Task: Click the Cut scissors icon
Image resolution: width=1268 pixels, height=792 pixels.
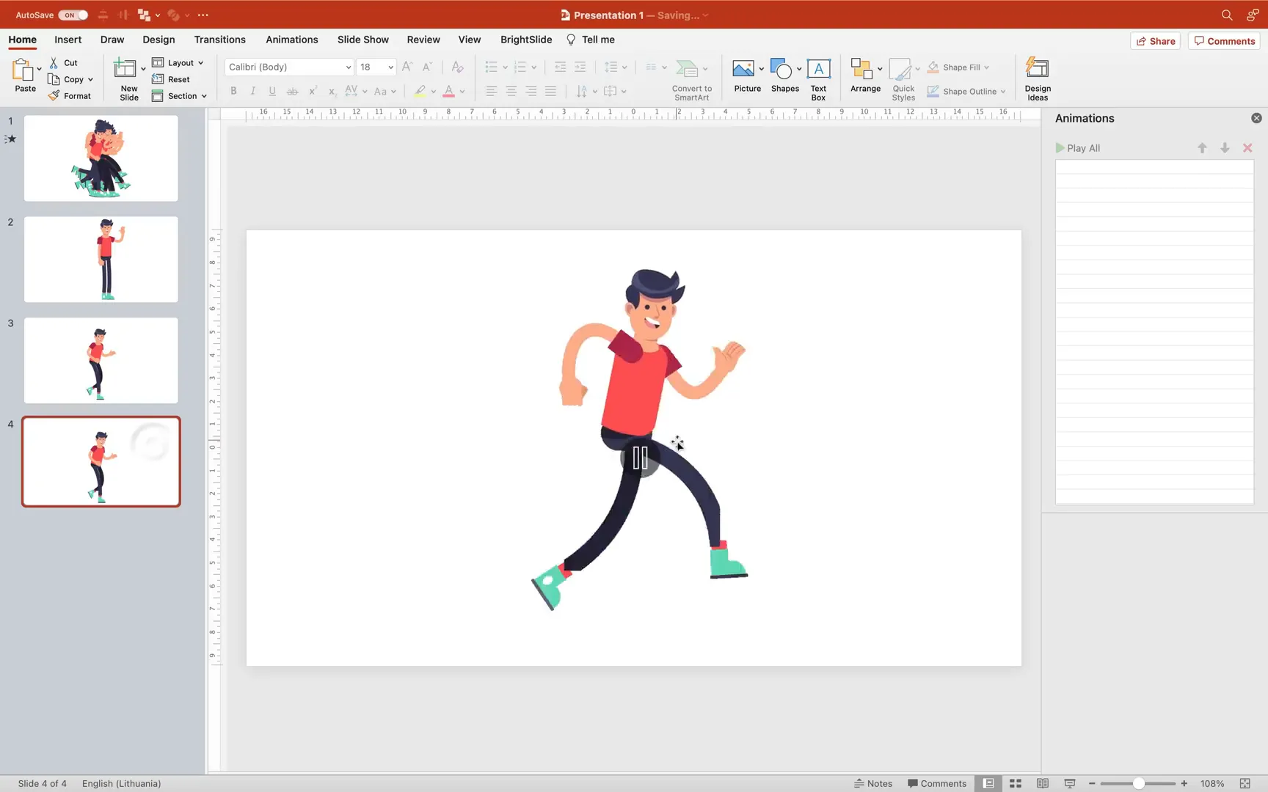Action: click(54, 63)
